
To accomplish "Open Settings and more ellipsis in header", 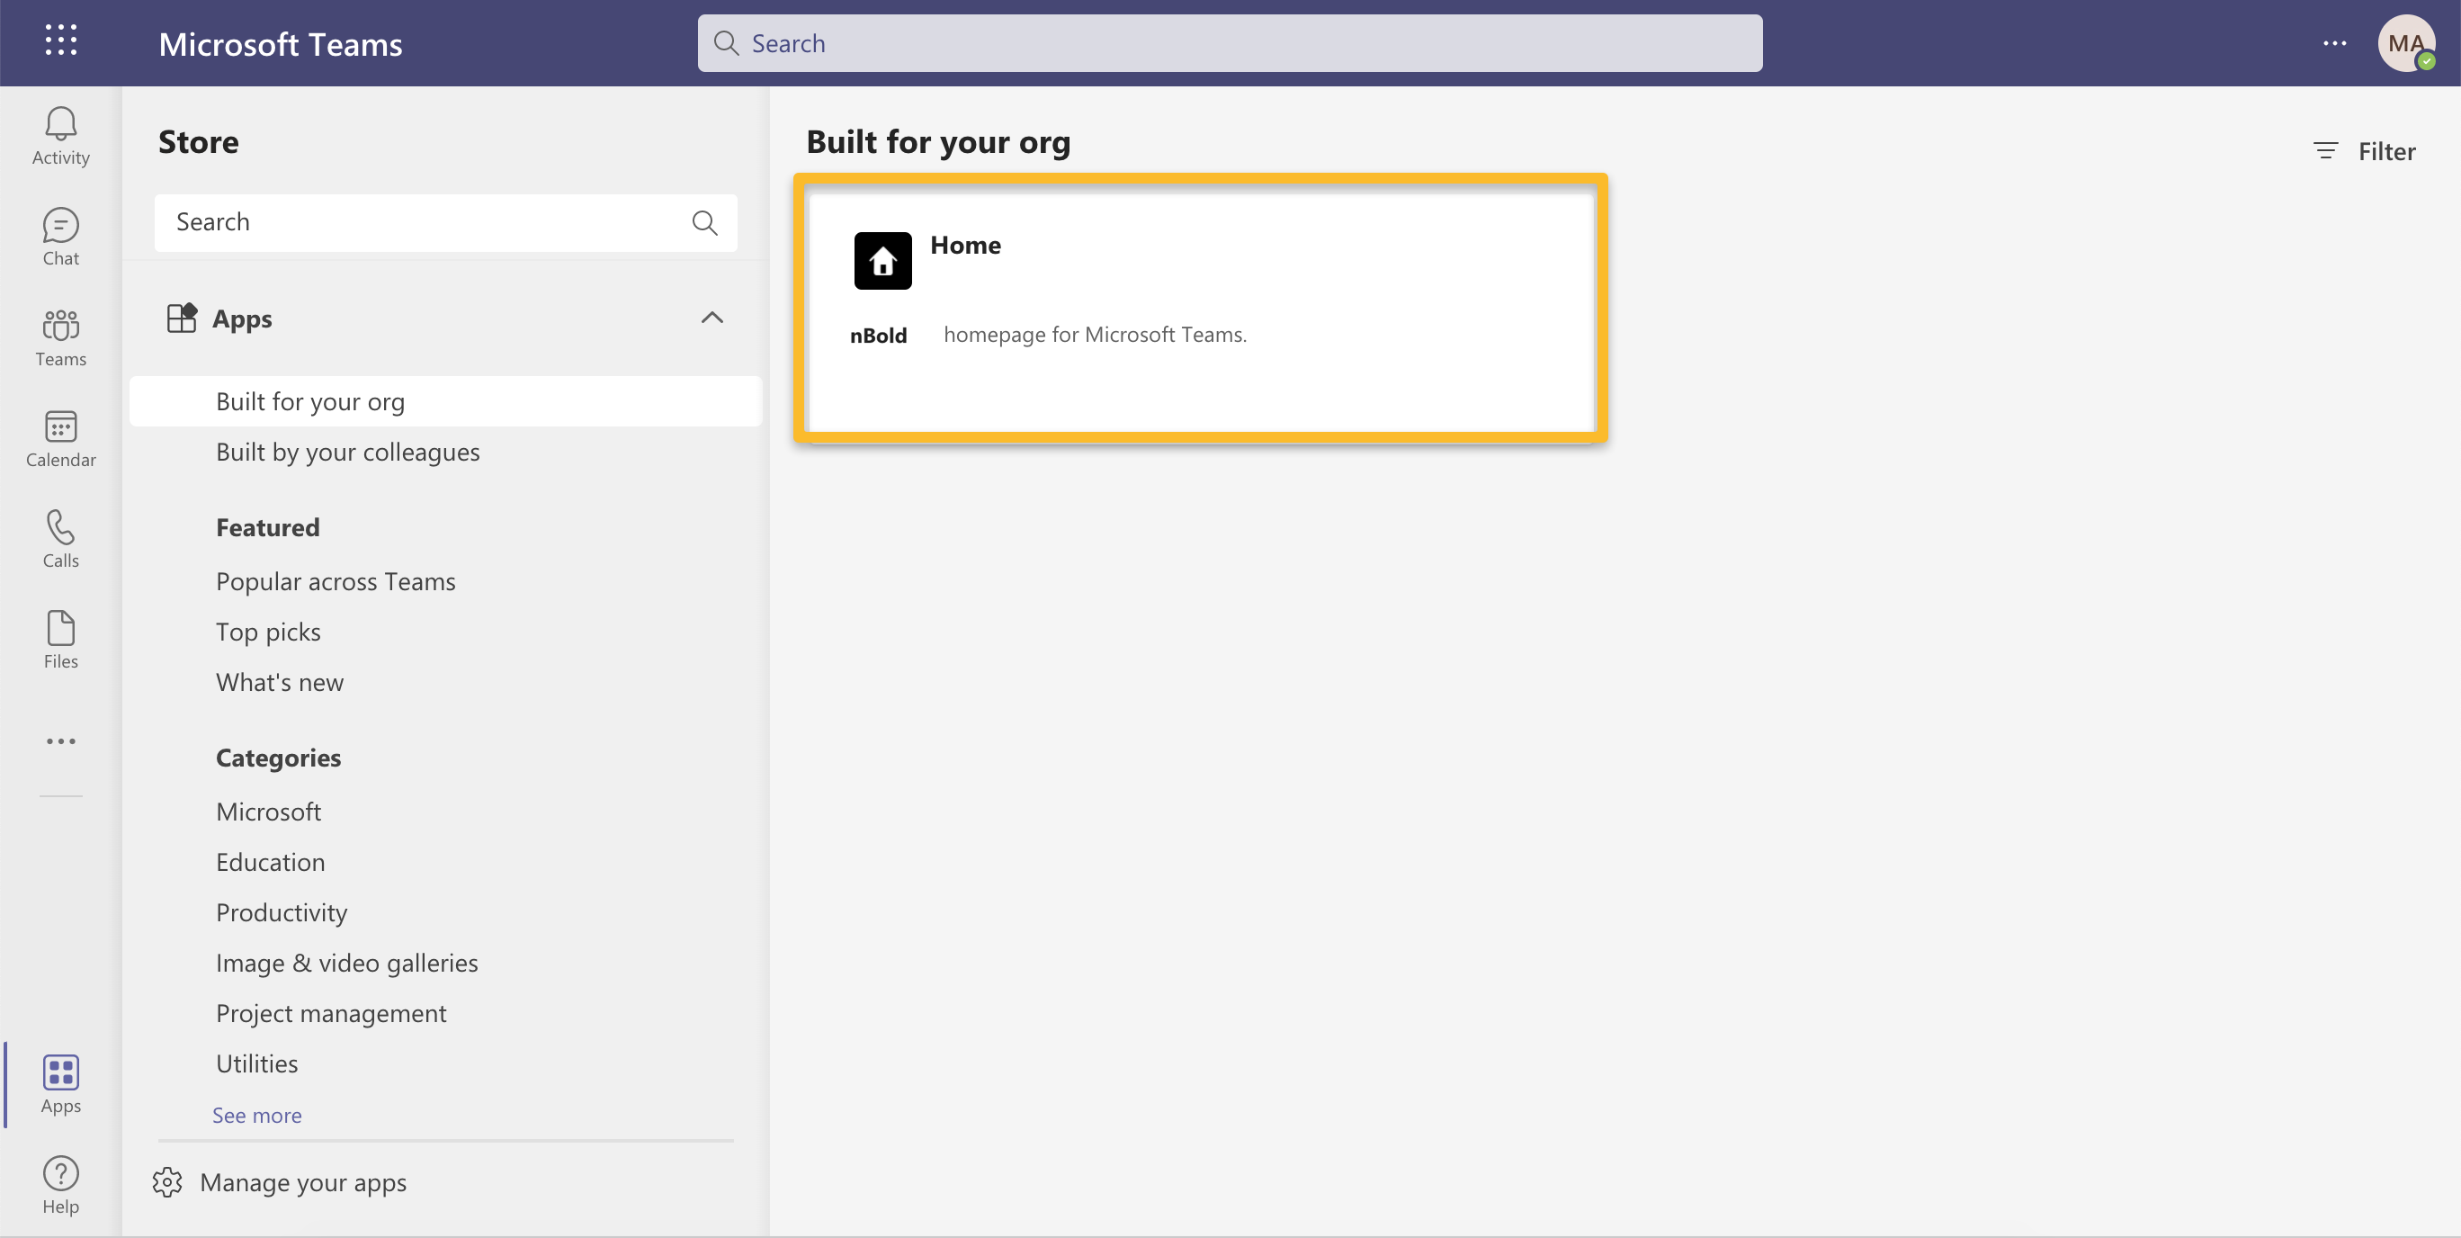I will pos(2334,43).
